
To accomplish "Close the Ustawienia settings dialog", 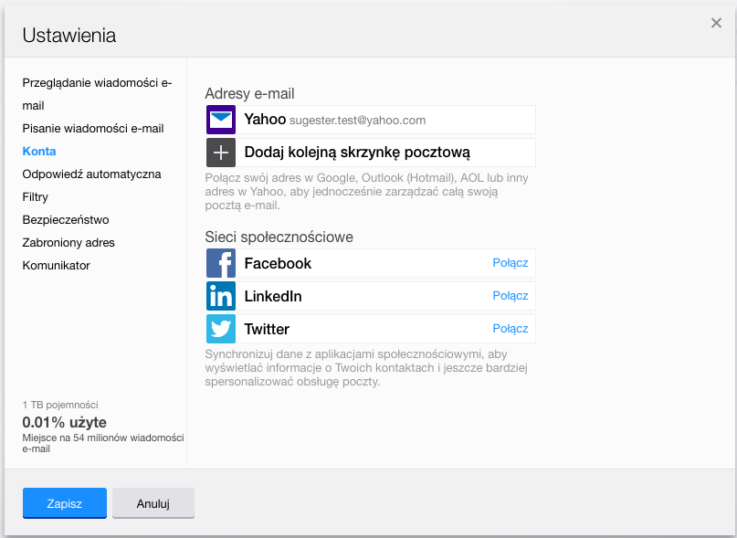I will [x=716, y=23].
